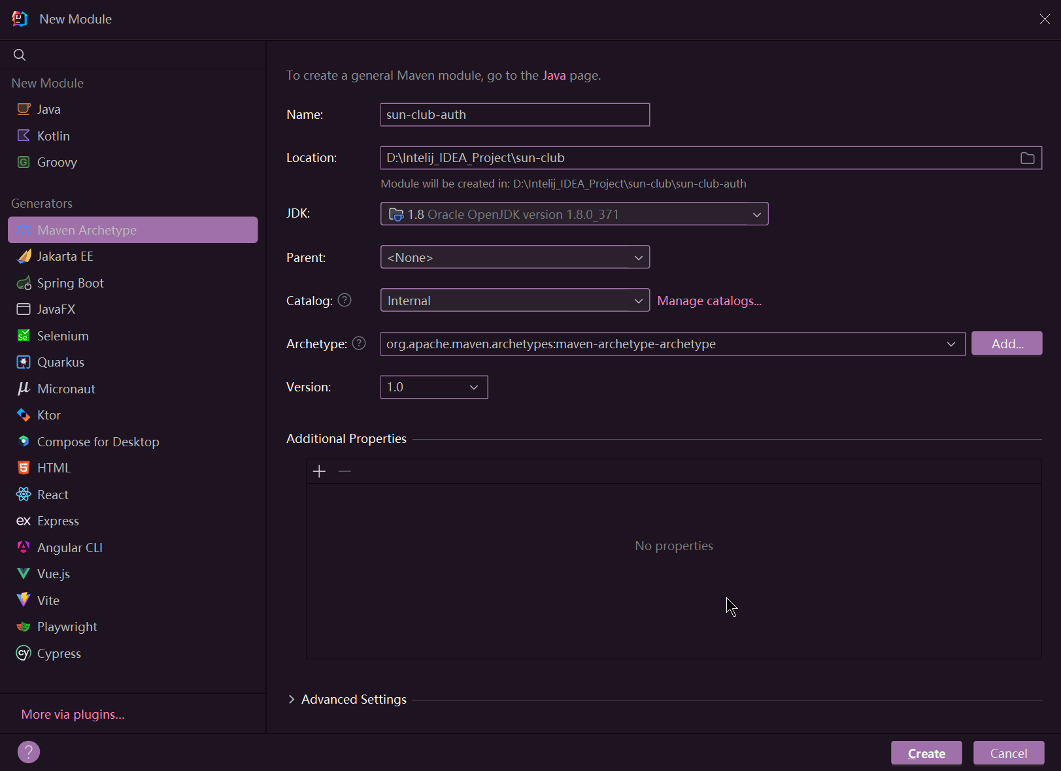
Task: Click the Compose for Desktop icon
Action: coord(24,442)
